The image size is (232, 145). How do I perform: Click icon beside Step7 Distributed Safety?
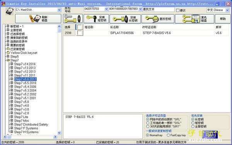click(12, 124)
